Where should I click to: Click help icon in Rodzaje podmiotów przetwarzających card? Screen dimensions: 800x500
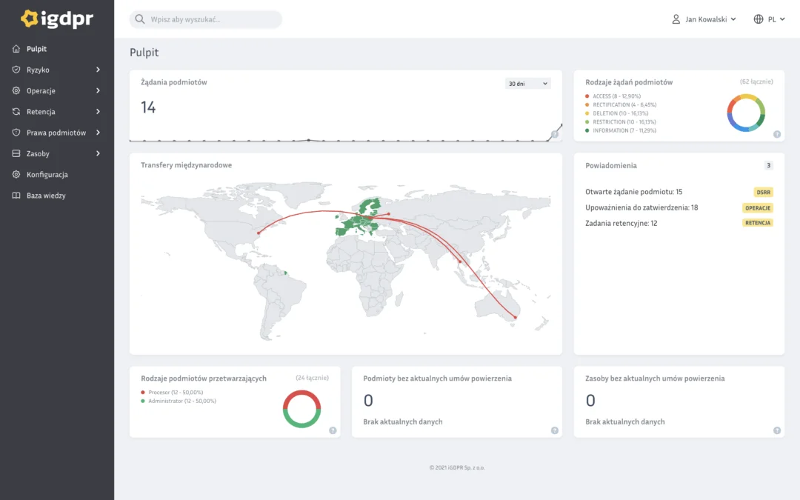point(333,430)
